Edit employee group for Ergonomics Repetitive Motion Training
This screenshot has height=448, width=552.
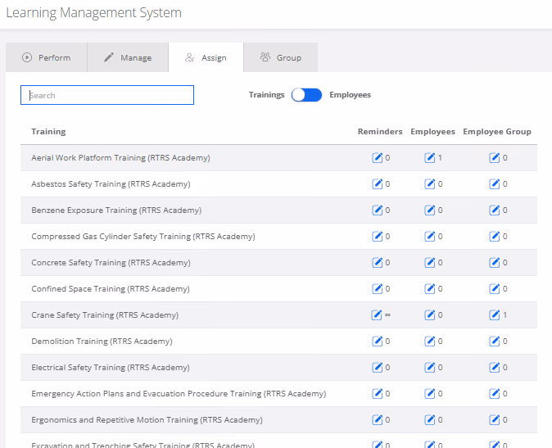tap(495, 420)
